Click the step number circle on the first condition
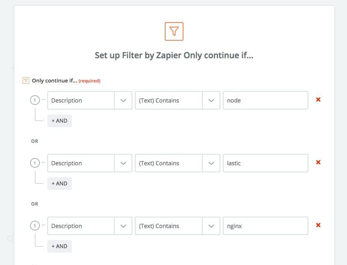Screen dimensions: 347x265 click(x=35, y=100)
